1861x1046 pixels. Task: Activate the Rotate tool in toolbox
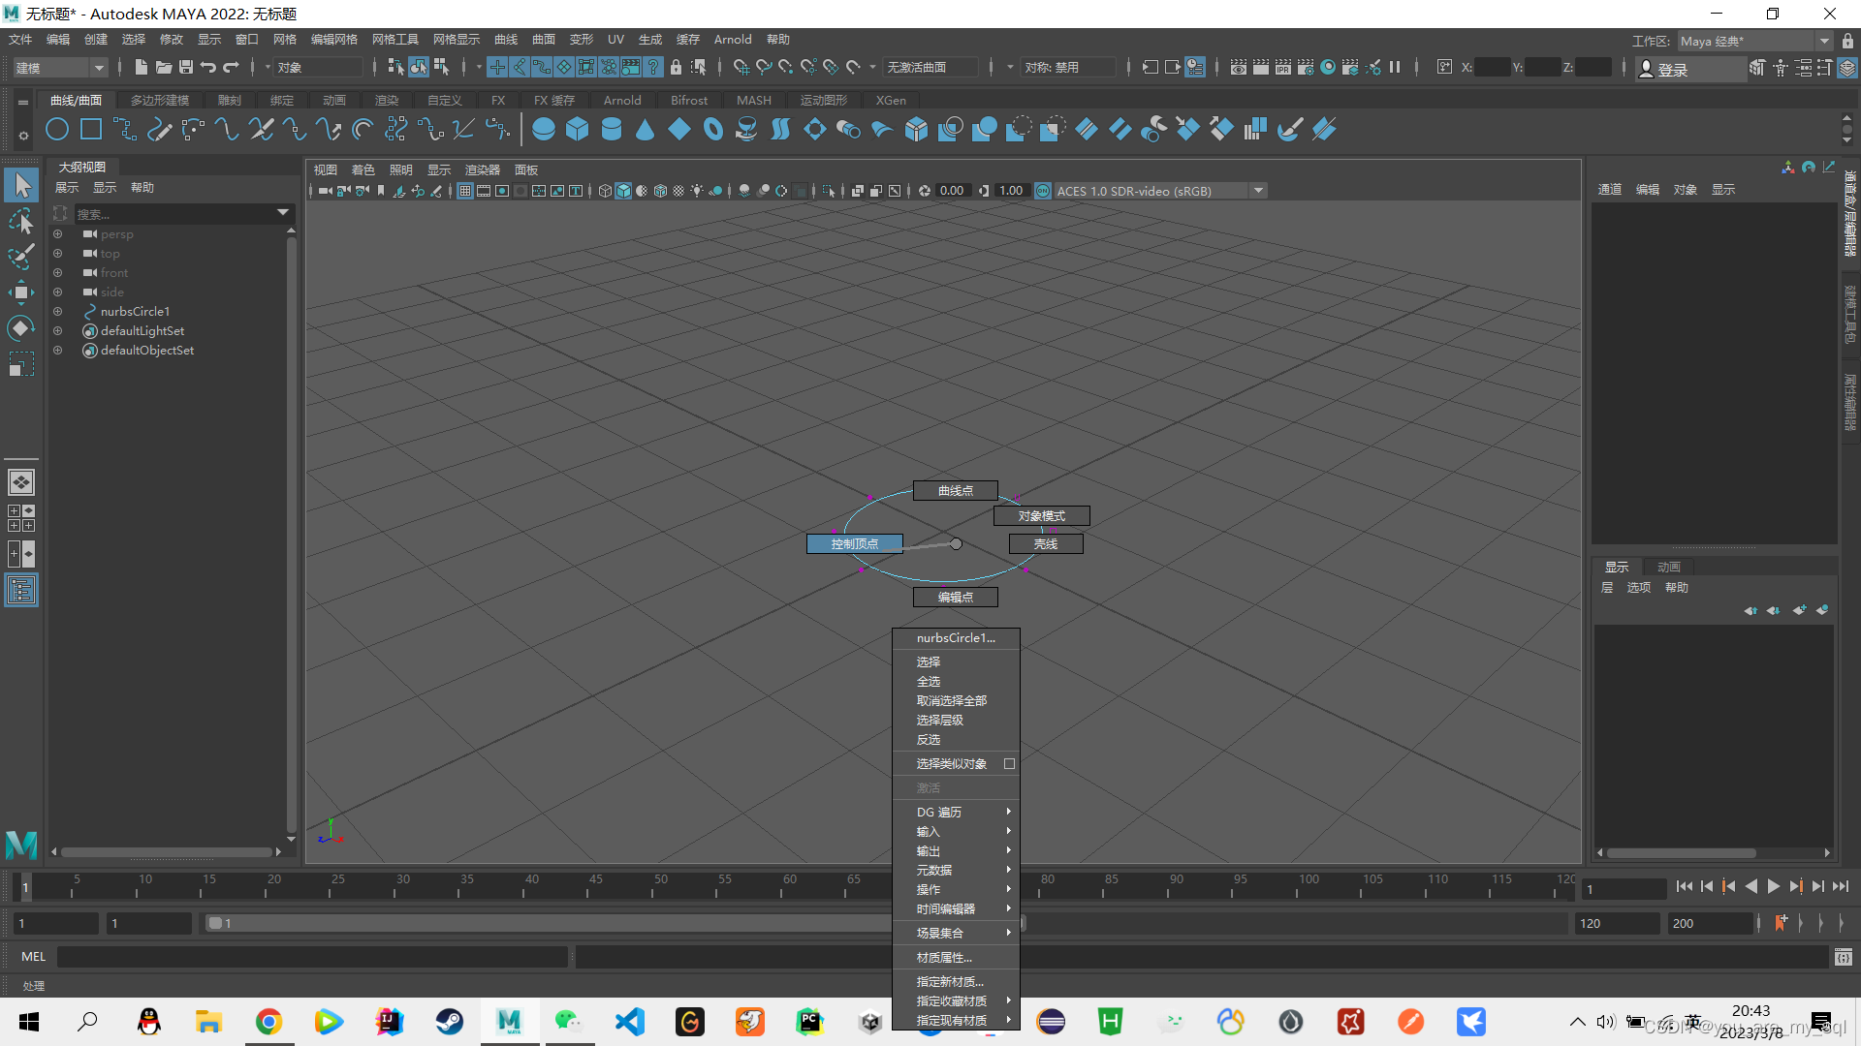point(21,328)
